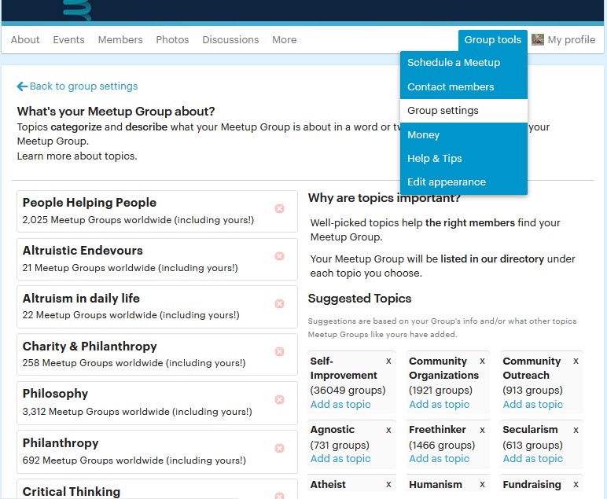Open the Photos tab

[x=172, y=40]
